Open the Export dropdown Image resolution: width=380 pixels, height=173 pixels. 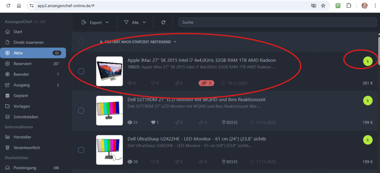95,22
